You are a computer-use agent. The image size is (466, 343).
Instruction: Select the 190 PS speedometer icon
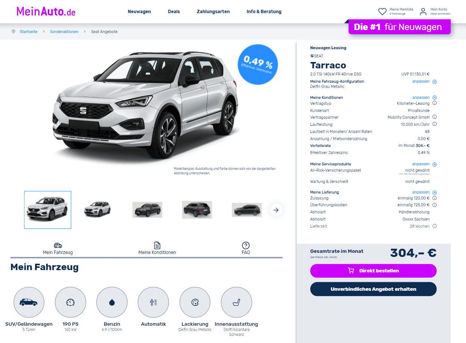coord(70,302)
